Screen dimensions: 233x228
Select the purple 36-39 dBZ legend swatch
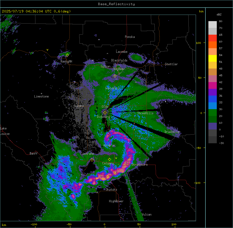point(212,92)
